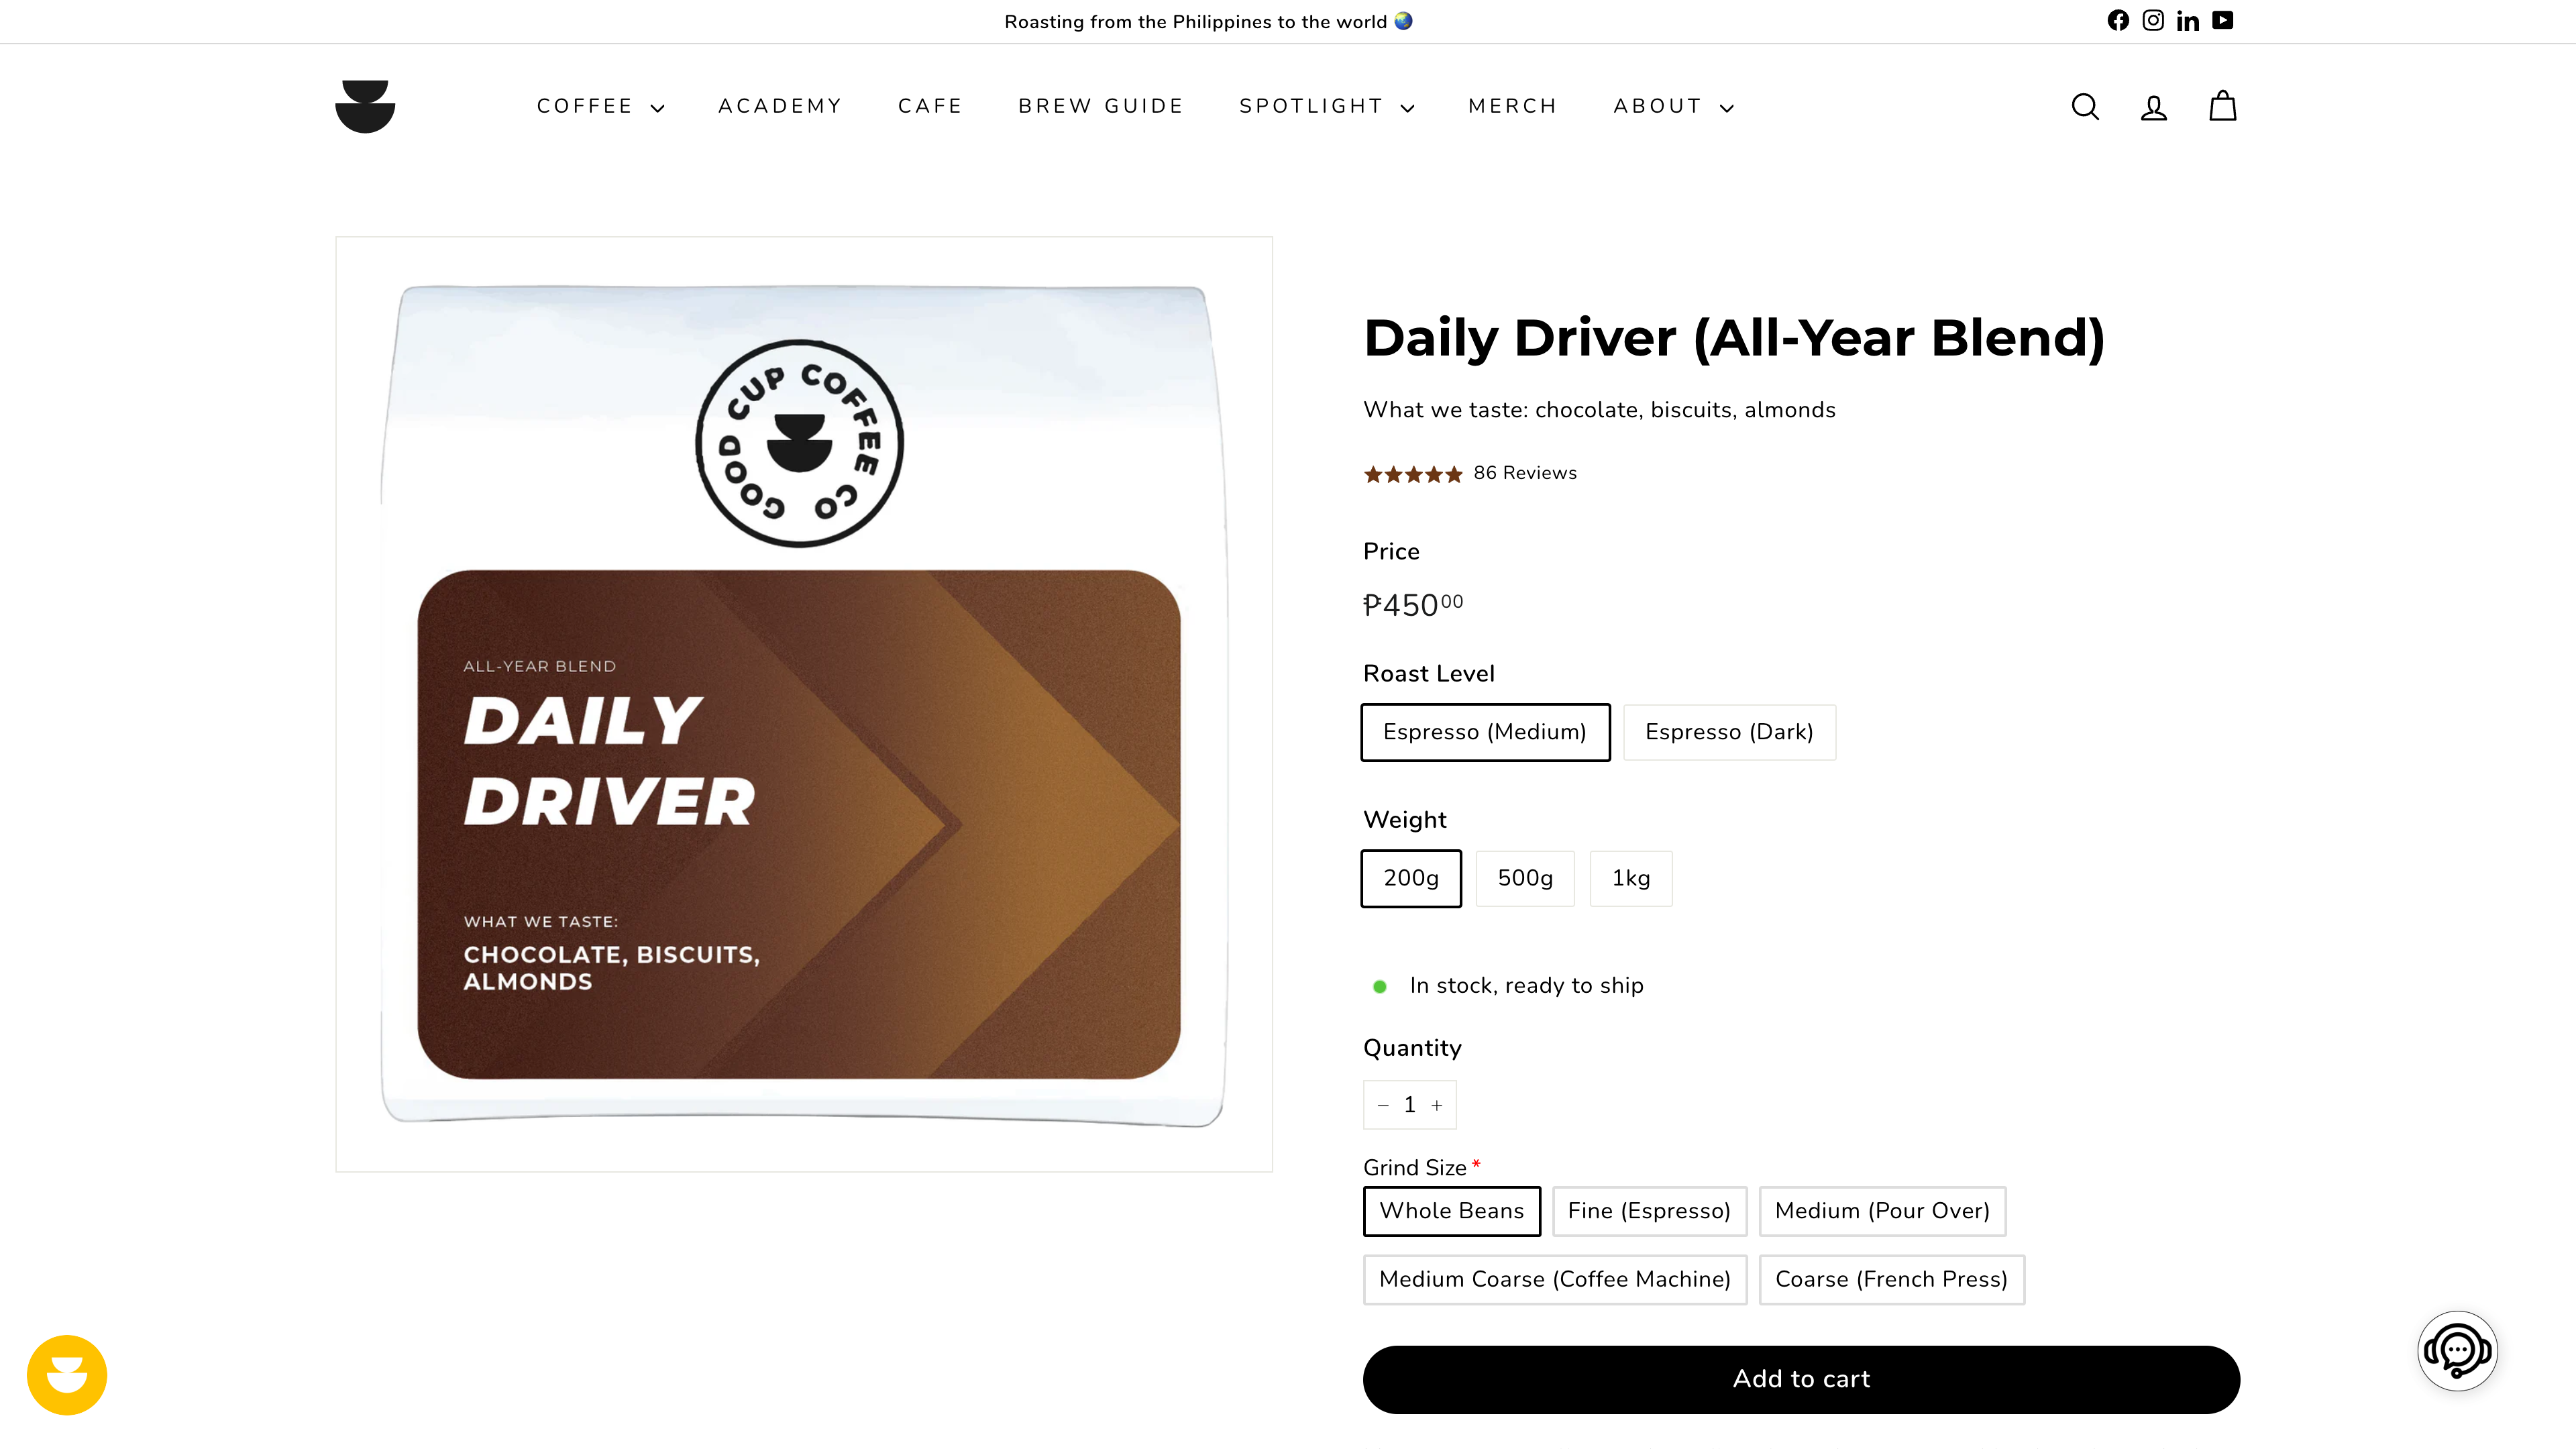This screenshot has height=1449, width=2576.
Task: Open the account profile icon
Action: 2154,107
